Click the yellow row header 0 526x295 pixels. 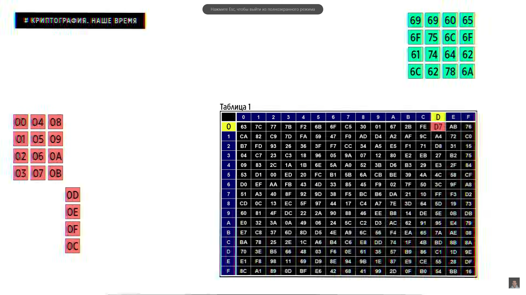[228, 127]
